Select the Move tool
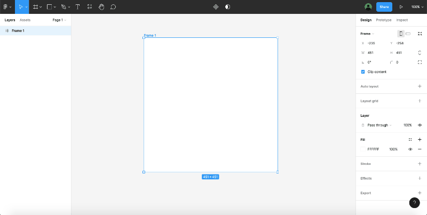Viewport: 427px width, 215px height. (x=20, y=7)
